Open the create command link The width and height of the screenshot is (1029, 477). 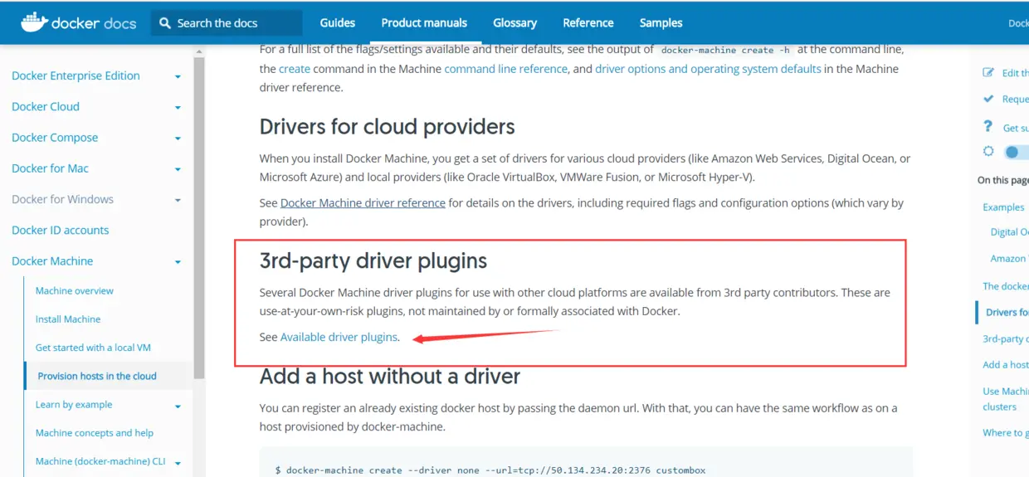[x=295, y=69]
